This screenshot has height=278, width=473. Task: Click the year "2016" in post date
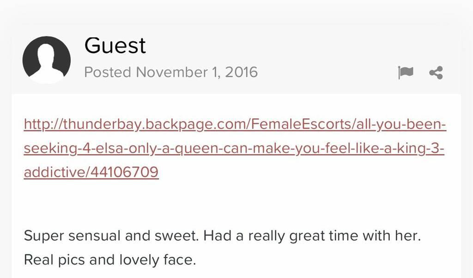coord(241,73)
